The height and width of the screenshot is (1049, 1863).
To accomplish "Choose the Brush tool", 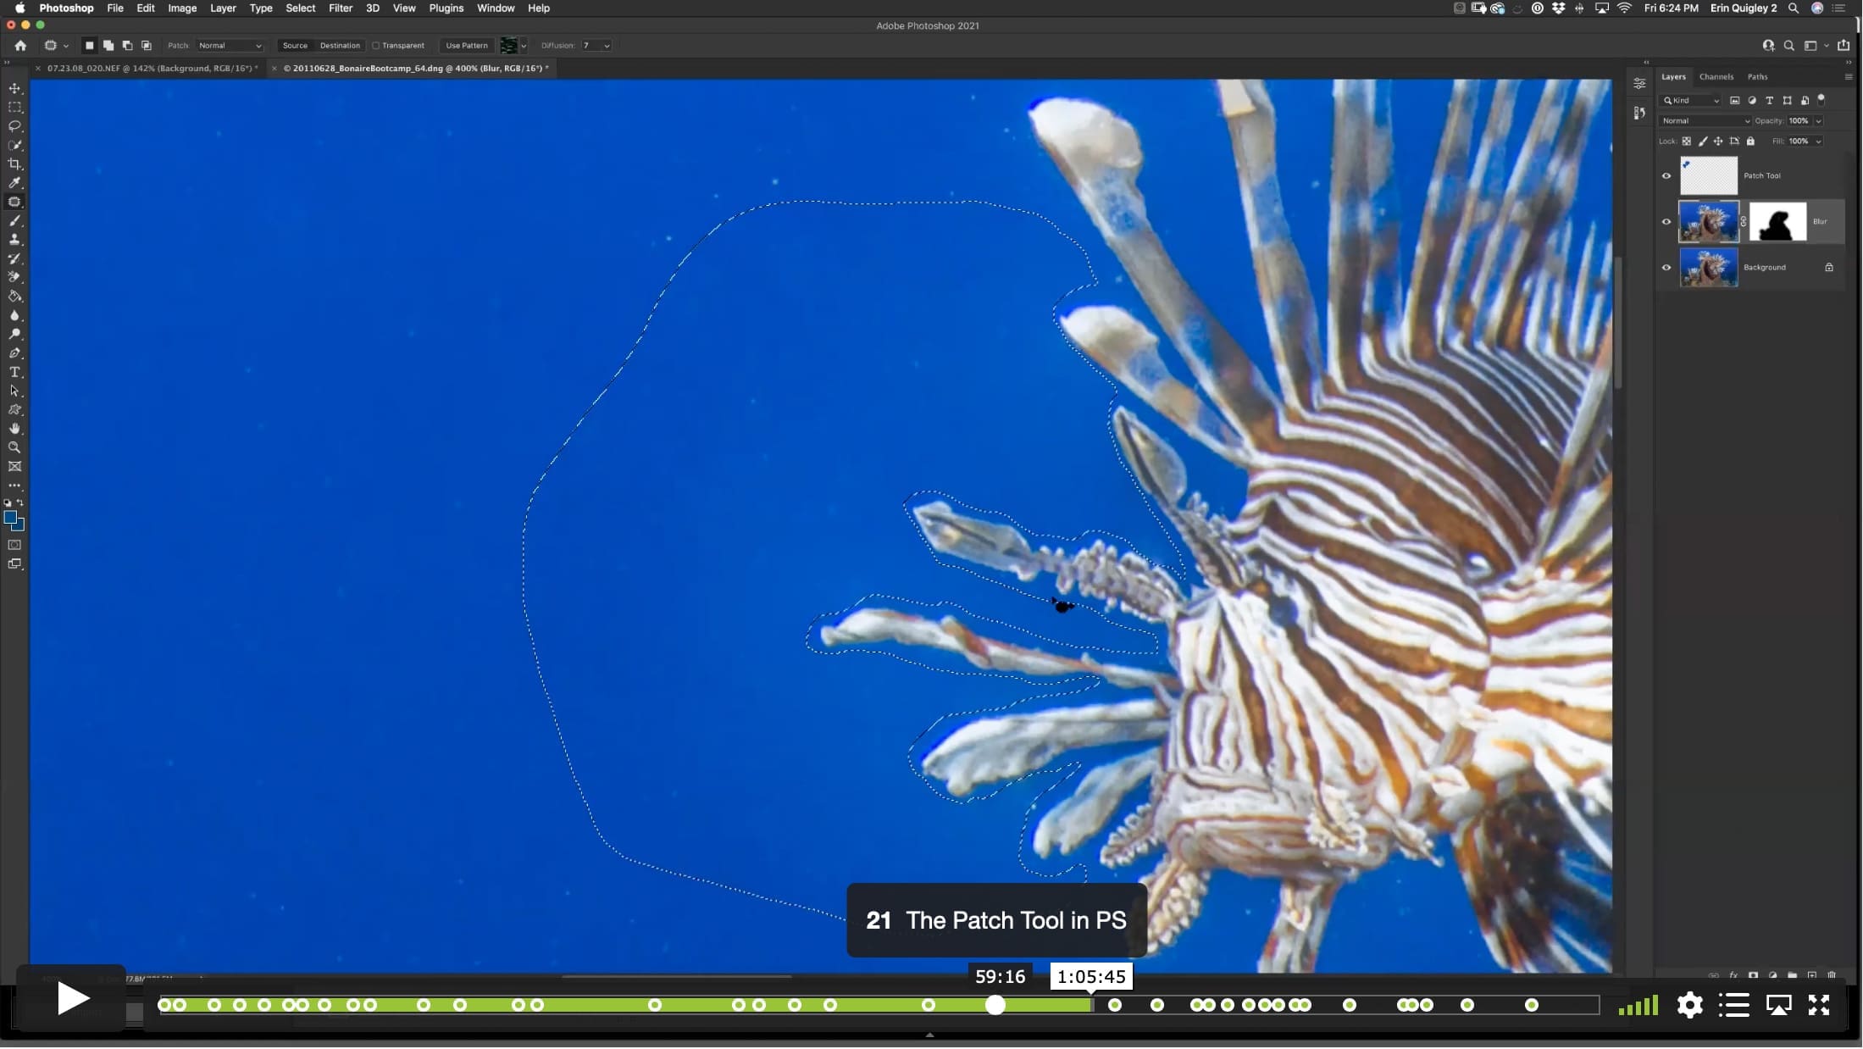I will (14, 220).
